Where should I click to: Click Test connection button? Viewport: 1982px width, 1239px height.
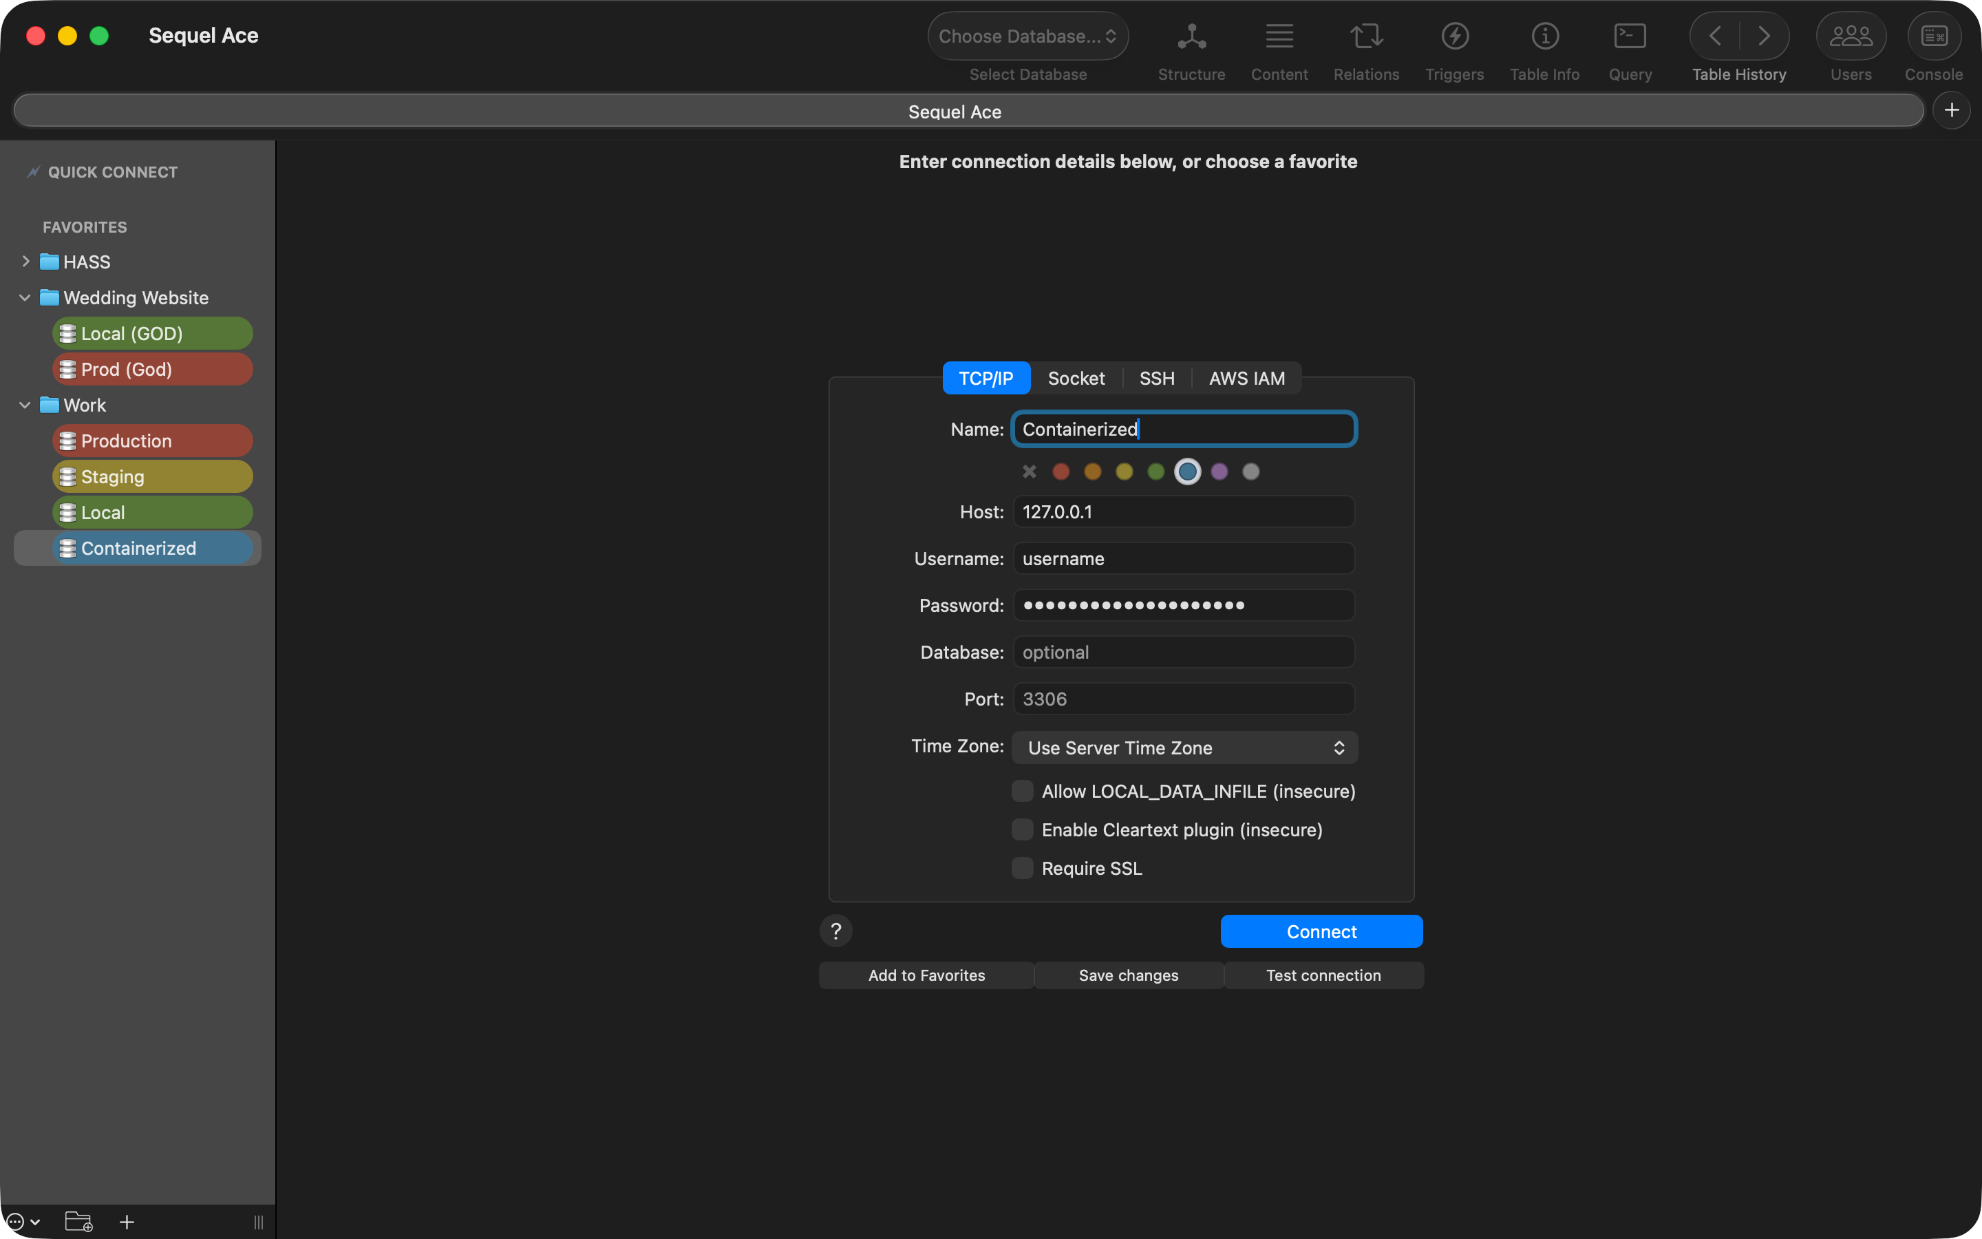click(1323, 975)
